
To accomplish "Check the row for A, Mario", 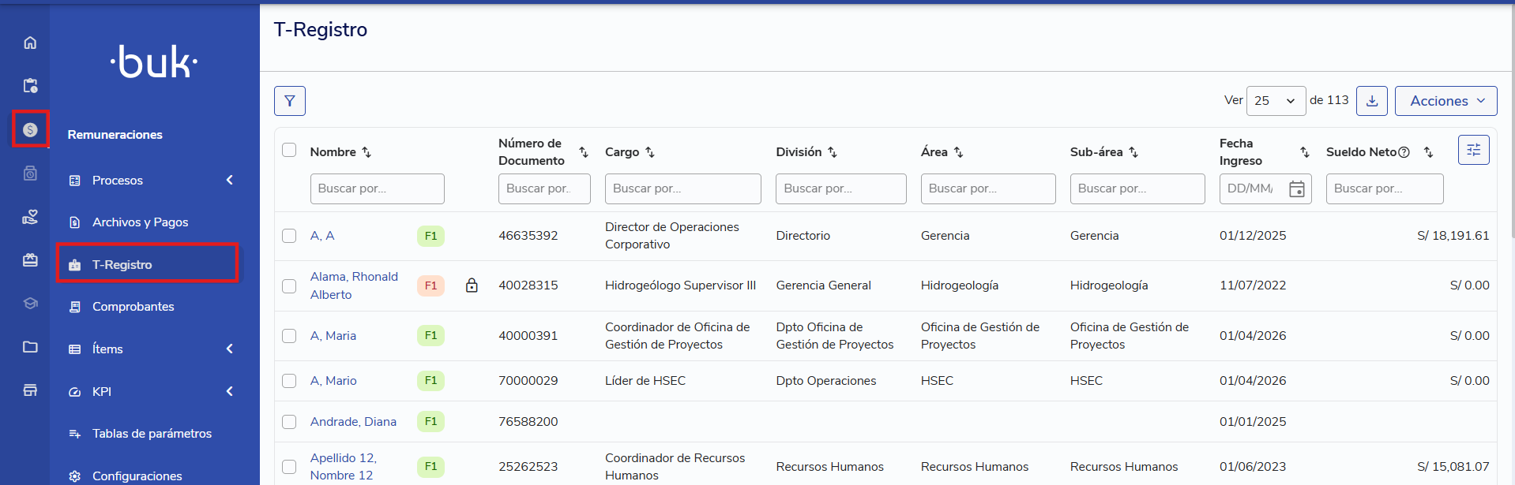I will [289, 381].
